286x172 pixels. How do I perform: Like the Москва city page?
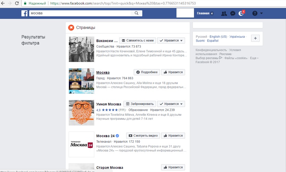coord(173,72)
